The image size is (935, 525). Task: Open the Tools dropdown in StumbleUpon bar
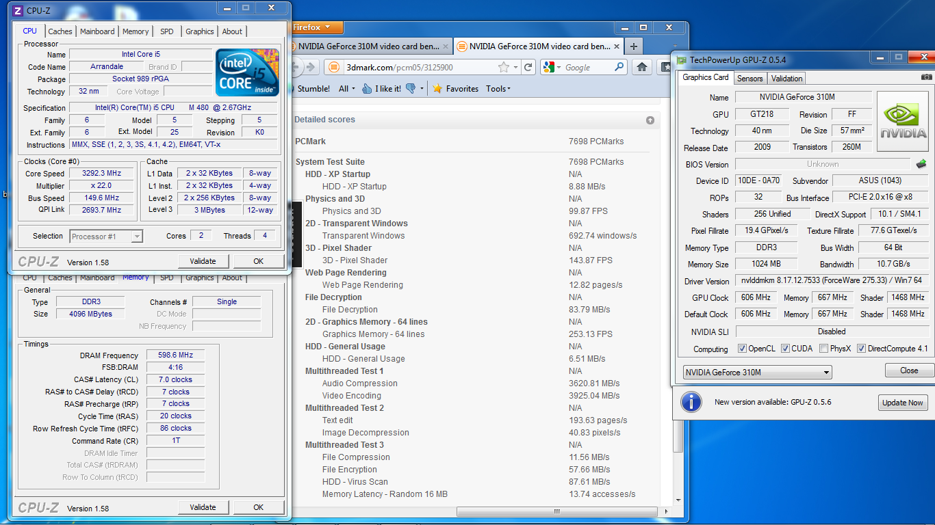(x=498, y=89)
